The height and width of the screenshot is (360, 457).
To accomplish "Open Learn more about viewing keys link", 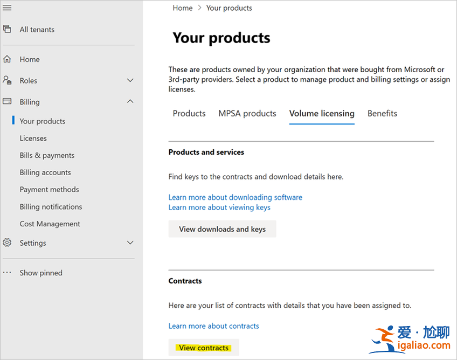I will 219,207.
